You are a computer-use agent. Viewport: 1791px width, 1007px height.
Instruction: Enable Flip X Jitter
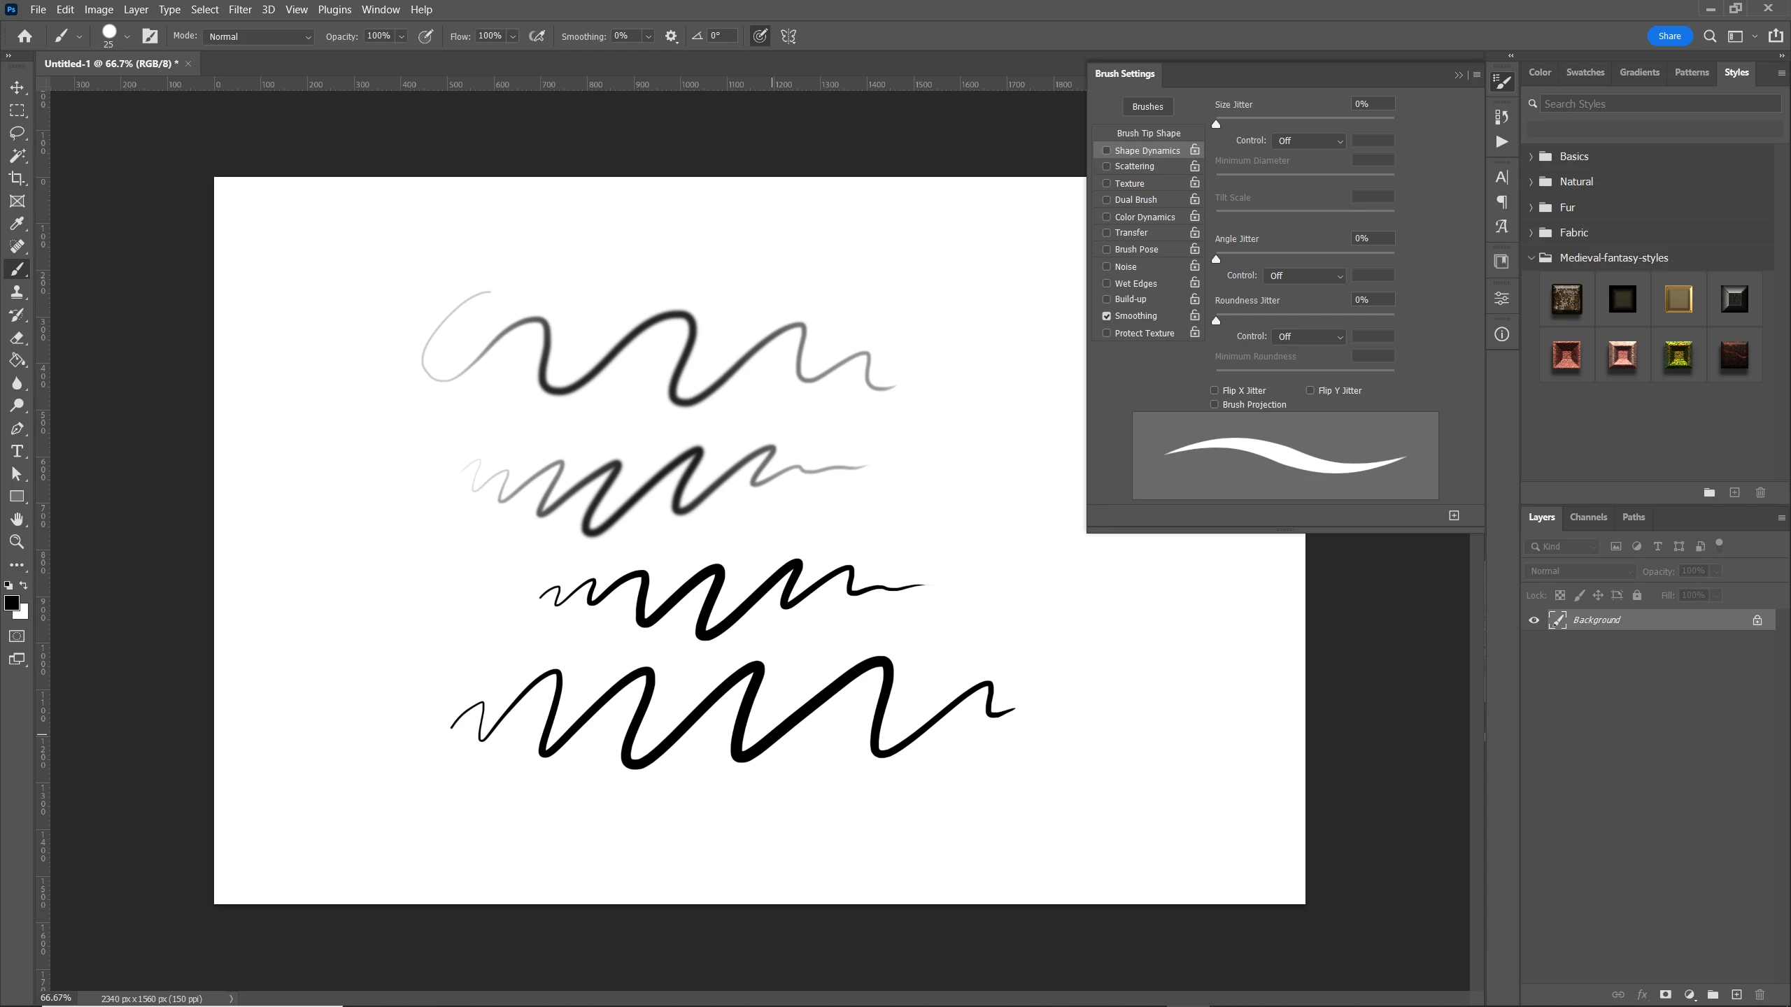[x=1215, y=390]
